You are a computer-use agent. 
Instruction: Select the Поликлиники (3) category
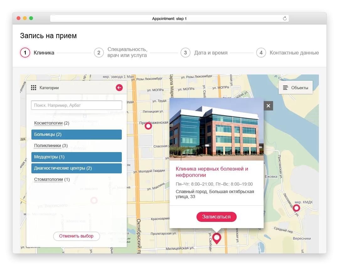(x=51, y=146)
